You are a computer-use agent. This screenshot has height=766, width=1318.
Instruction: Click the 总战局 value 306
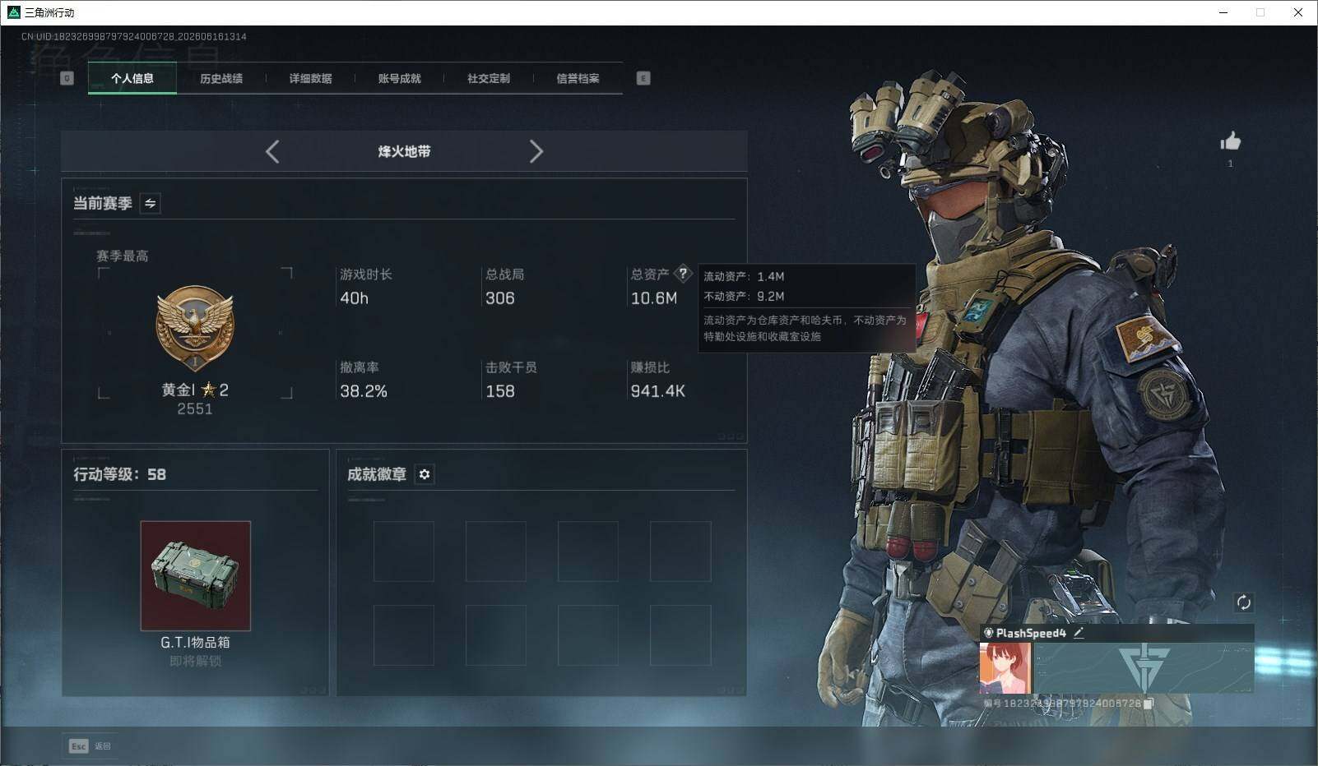[x=500, y=298]
